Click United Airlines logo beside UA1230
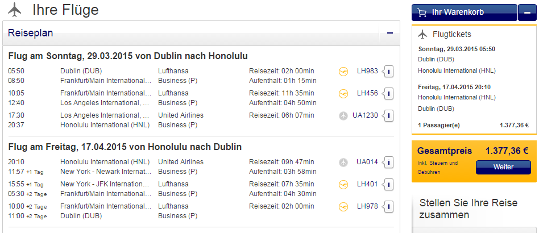The width and height of the screenshot is (539, 233). [343, 116]
